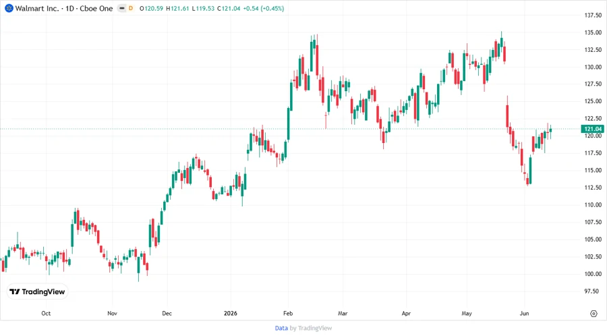The height and width of the screenshot is (336, 607).
Task: Click the 102.50 price axis label
Action: click(x=593, y=256)
